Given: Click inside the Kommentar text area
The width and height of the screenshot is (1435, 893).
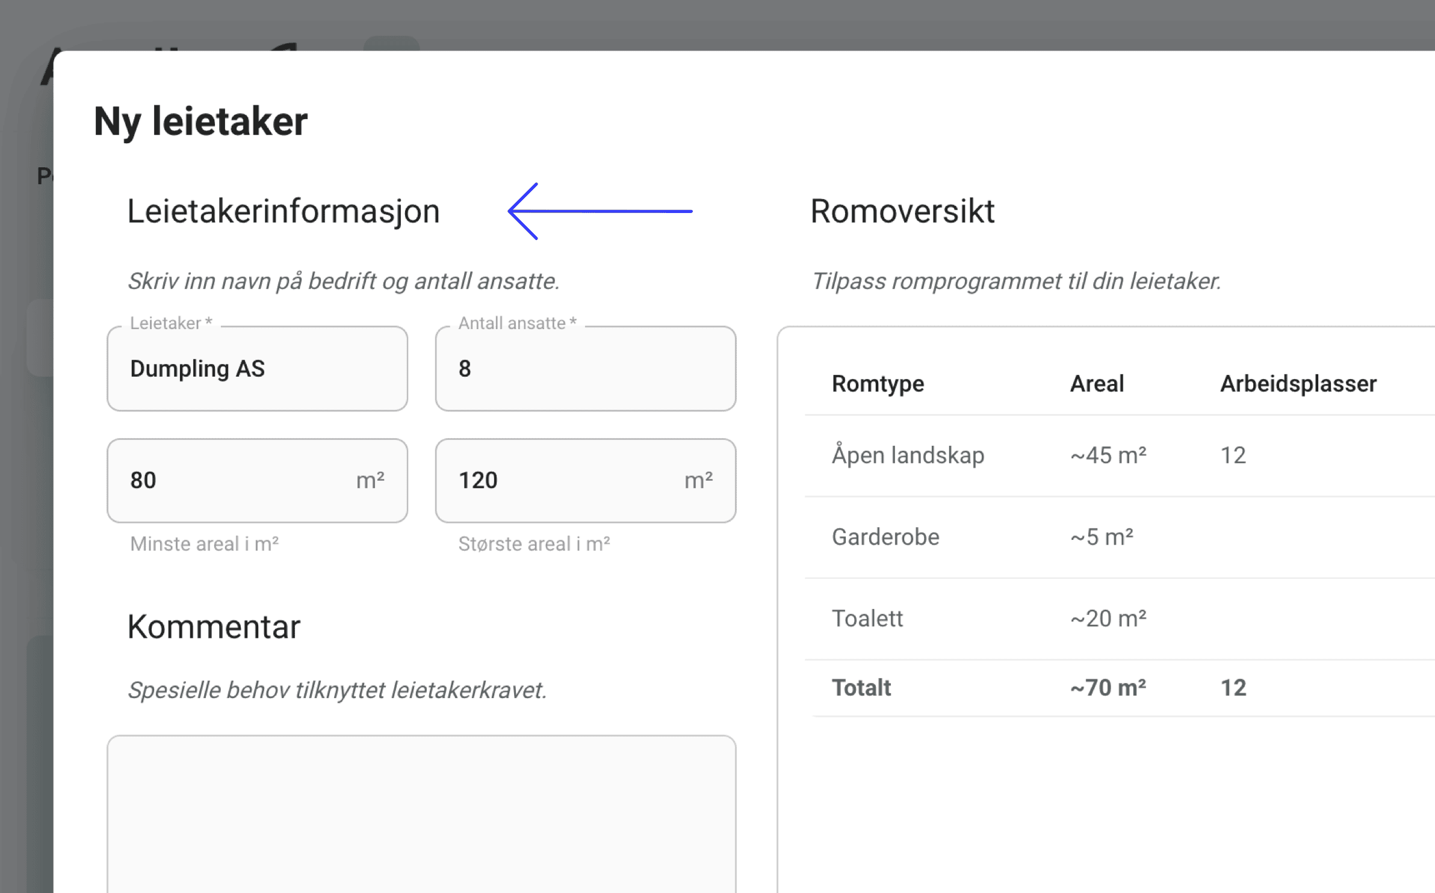Looking at the screenshot, I should 421,812.
